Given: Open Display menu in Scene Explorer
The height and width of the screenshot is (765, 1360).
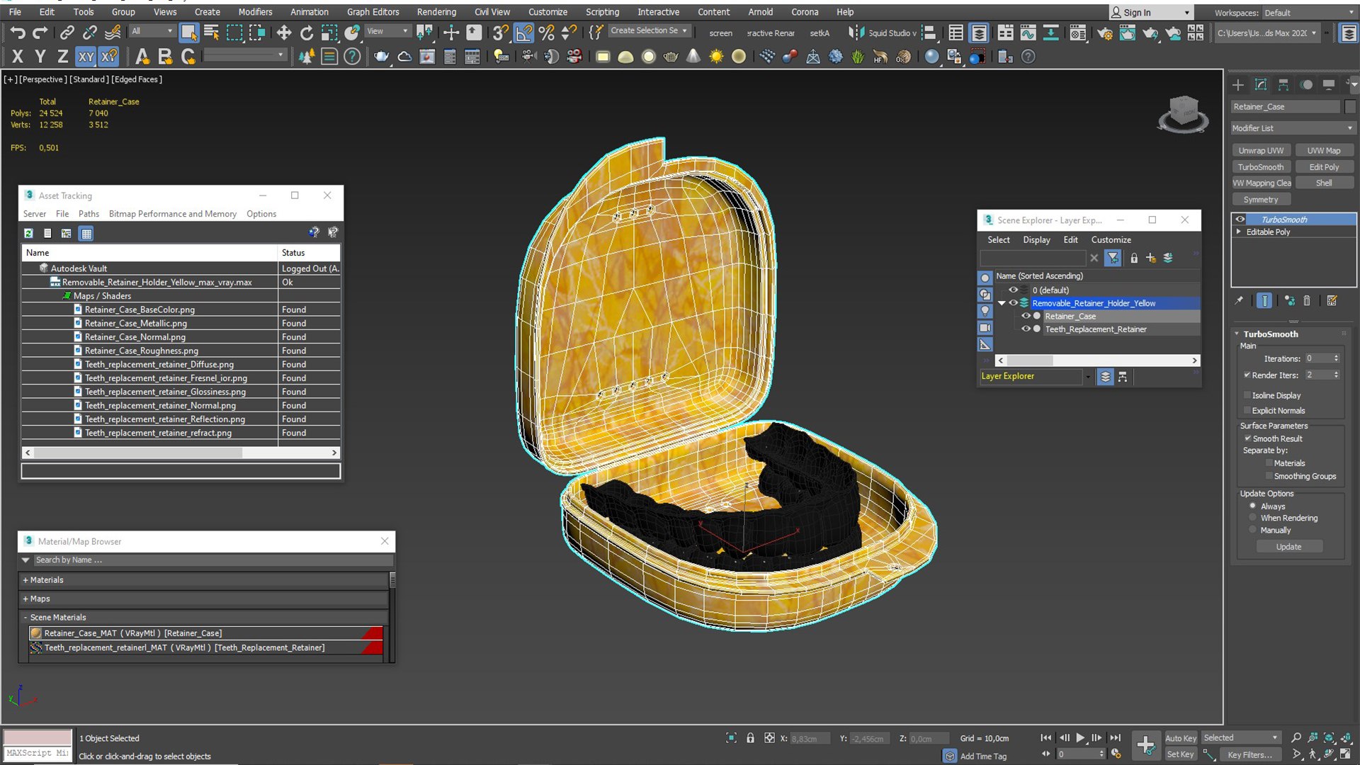Looking at the screenshot, I should click(1036, 239).
